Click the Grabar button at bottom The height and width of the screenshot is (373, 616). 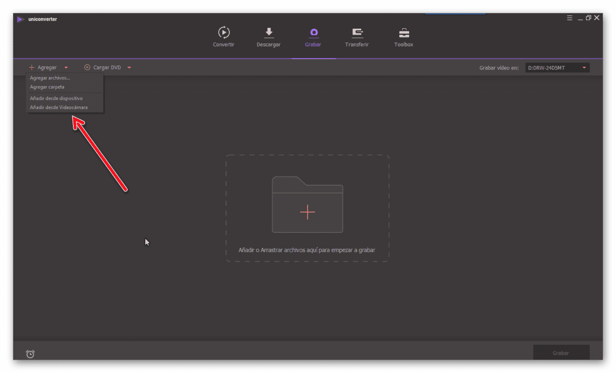click(561, 353)
